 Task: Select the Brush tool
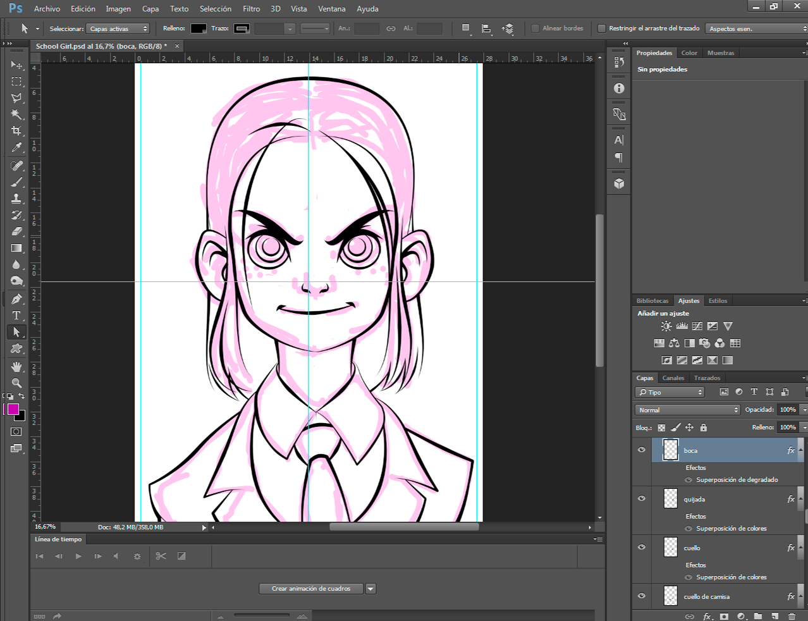coord(16,182)
